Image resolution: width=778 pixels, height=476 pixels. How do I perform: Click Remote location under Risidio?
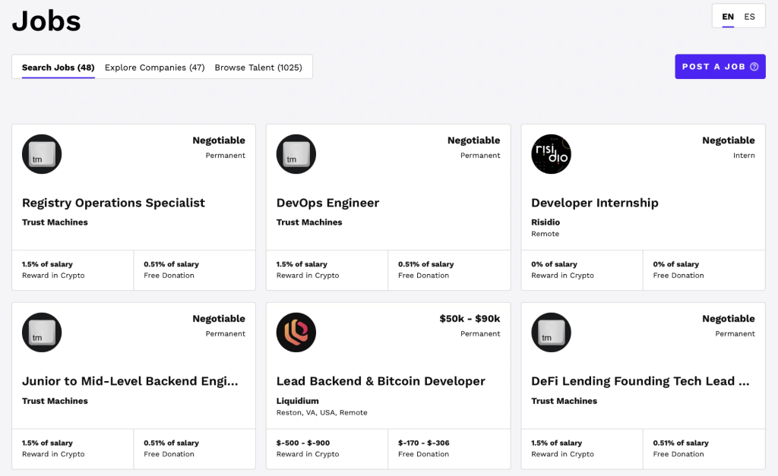pyautogui.click(x=545, y=234)
